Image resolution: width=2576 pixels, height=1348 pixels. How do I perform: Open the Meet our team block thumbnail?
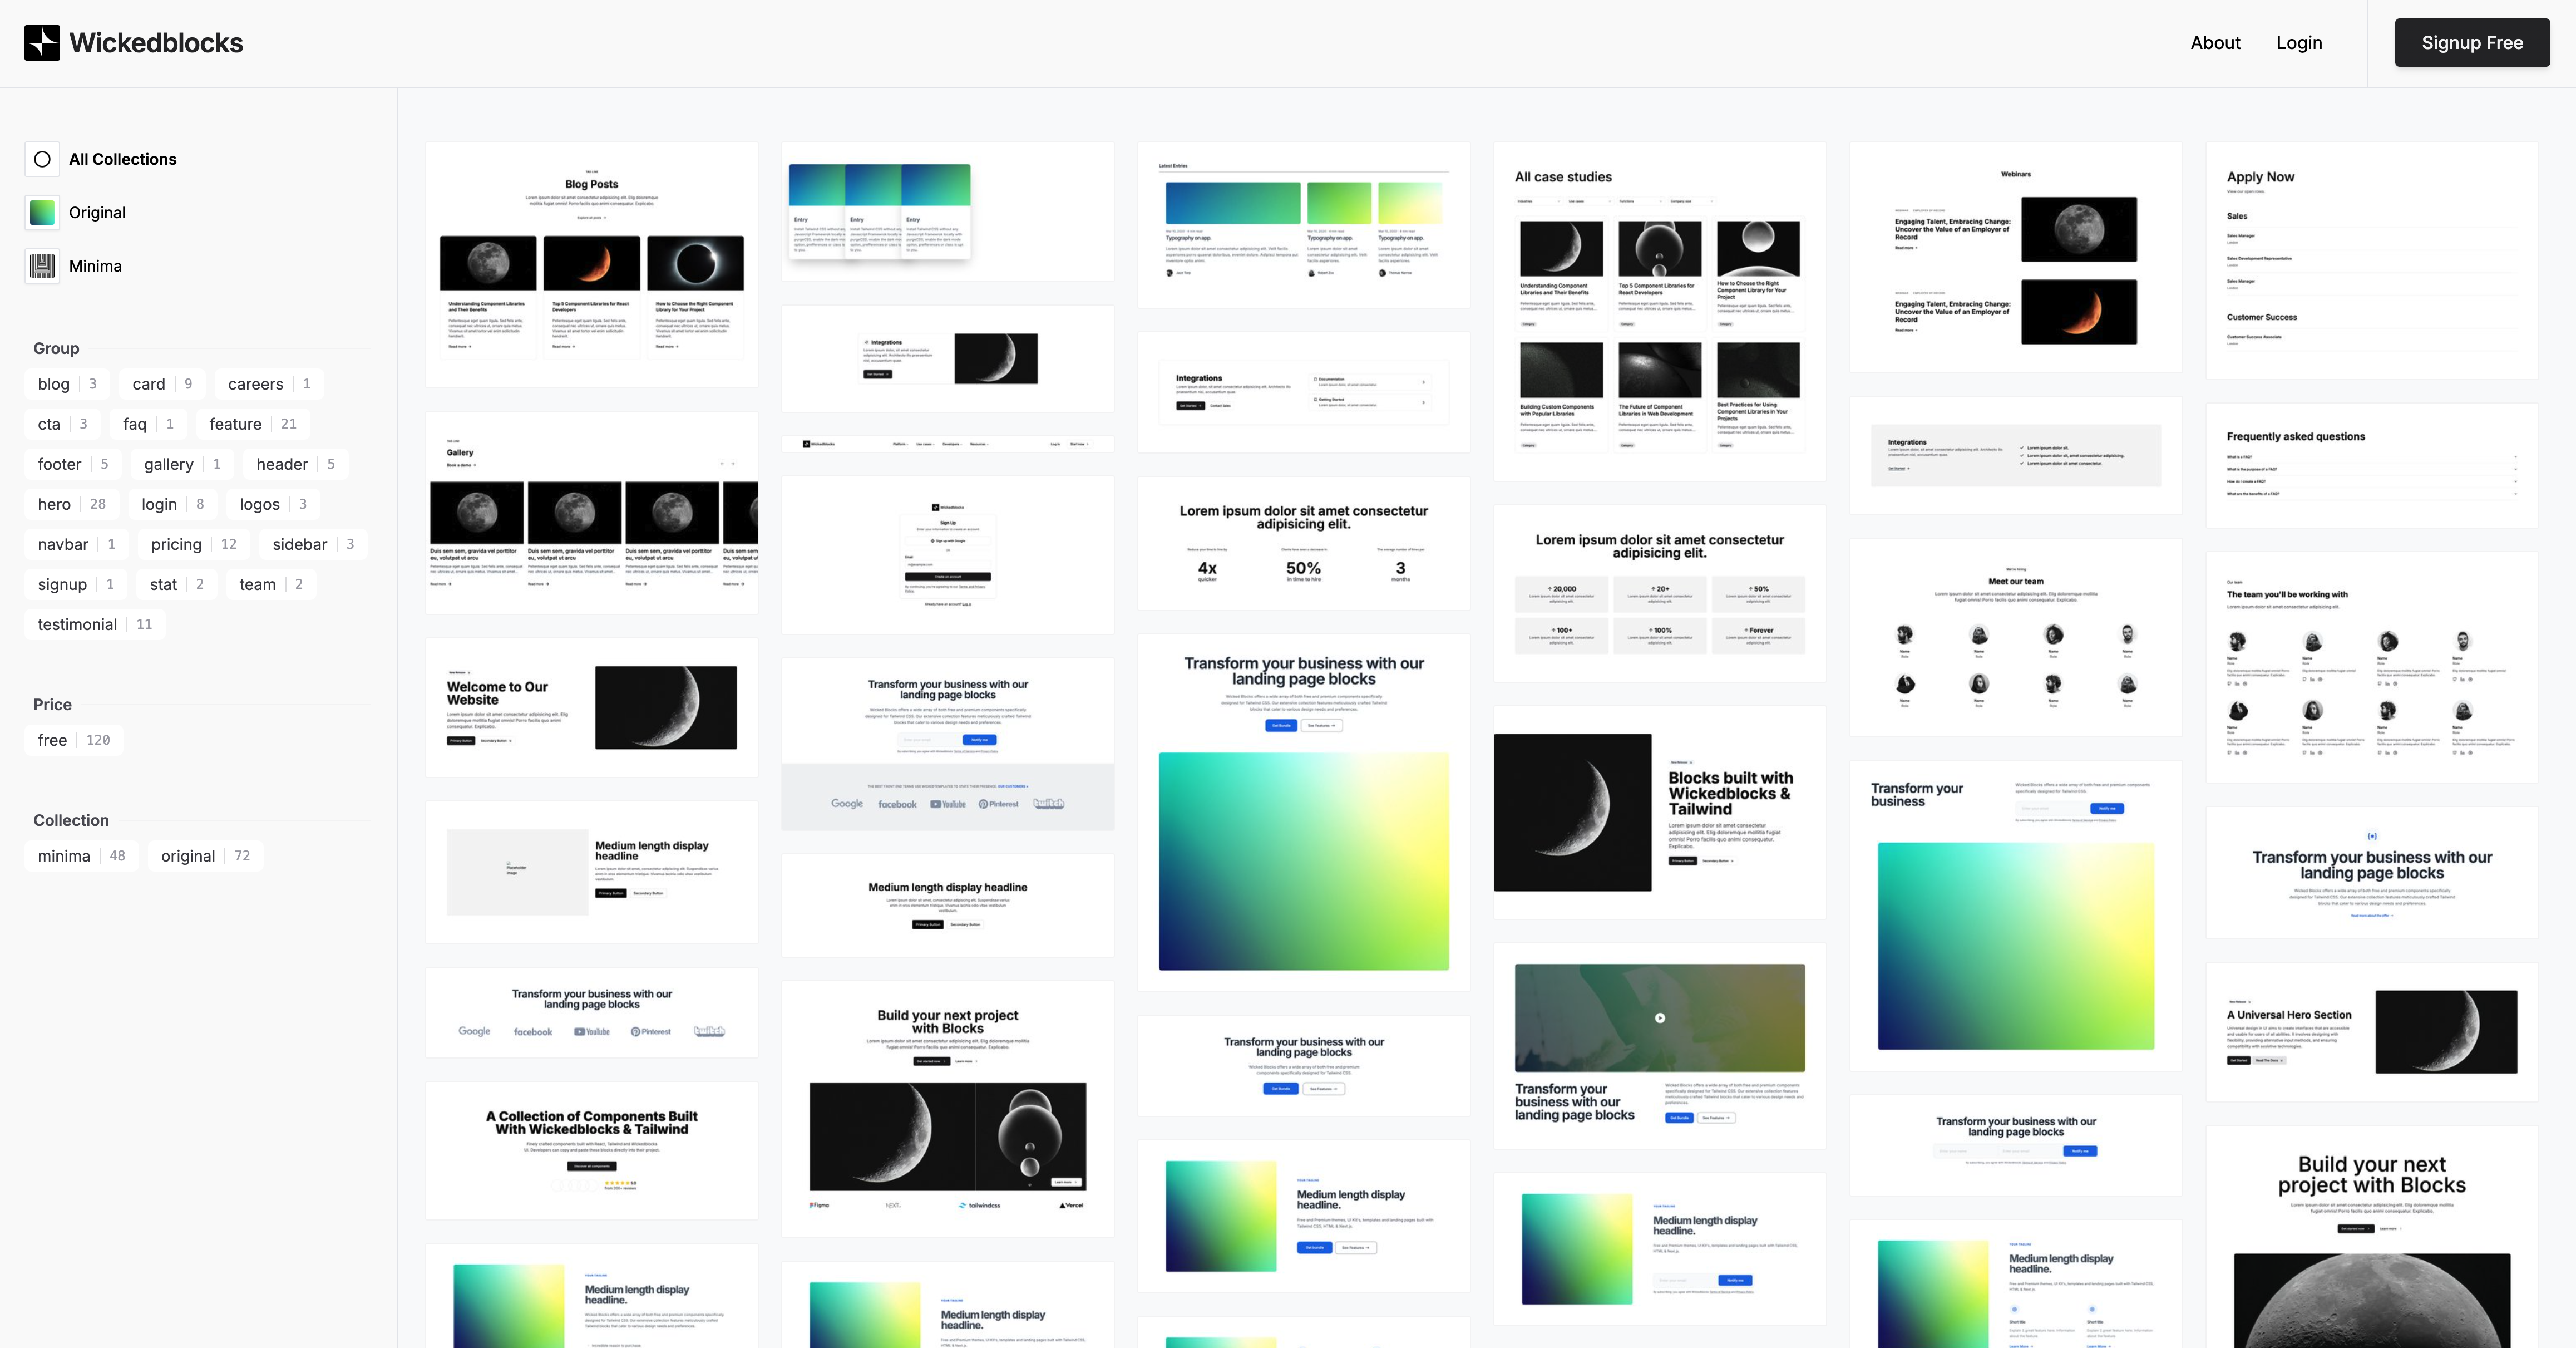point(2015,637)
